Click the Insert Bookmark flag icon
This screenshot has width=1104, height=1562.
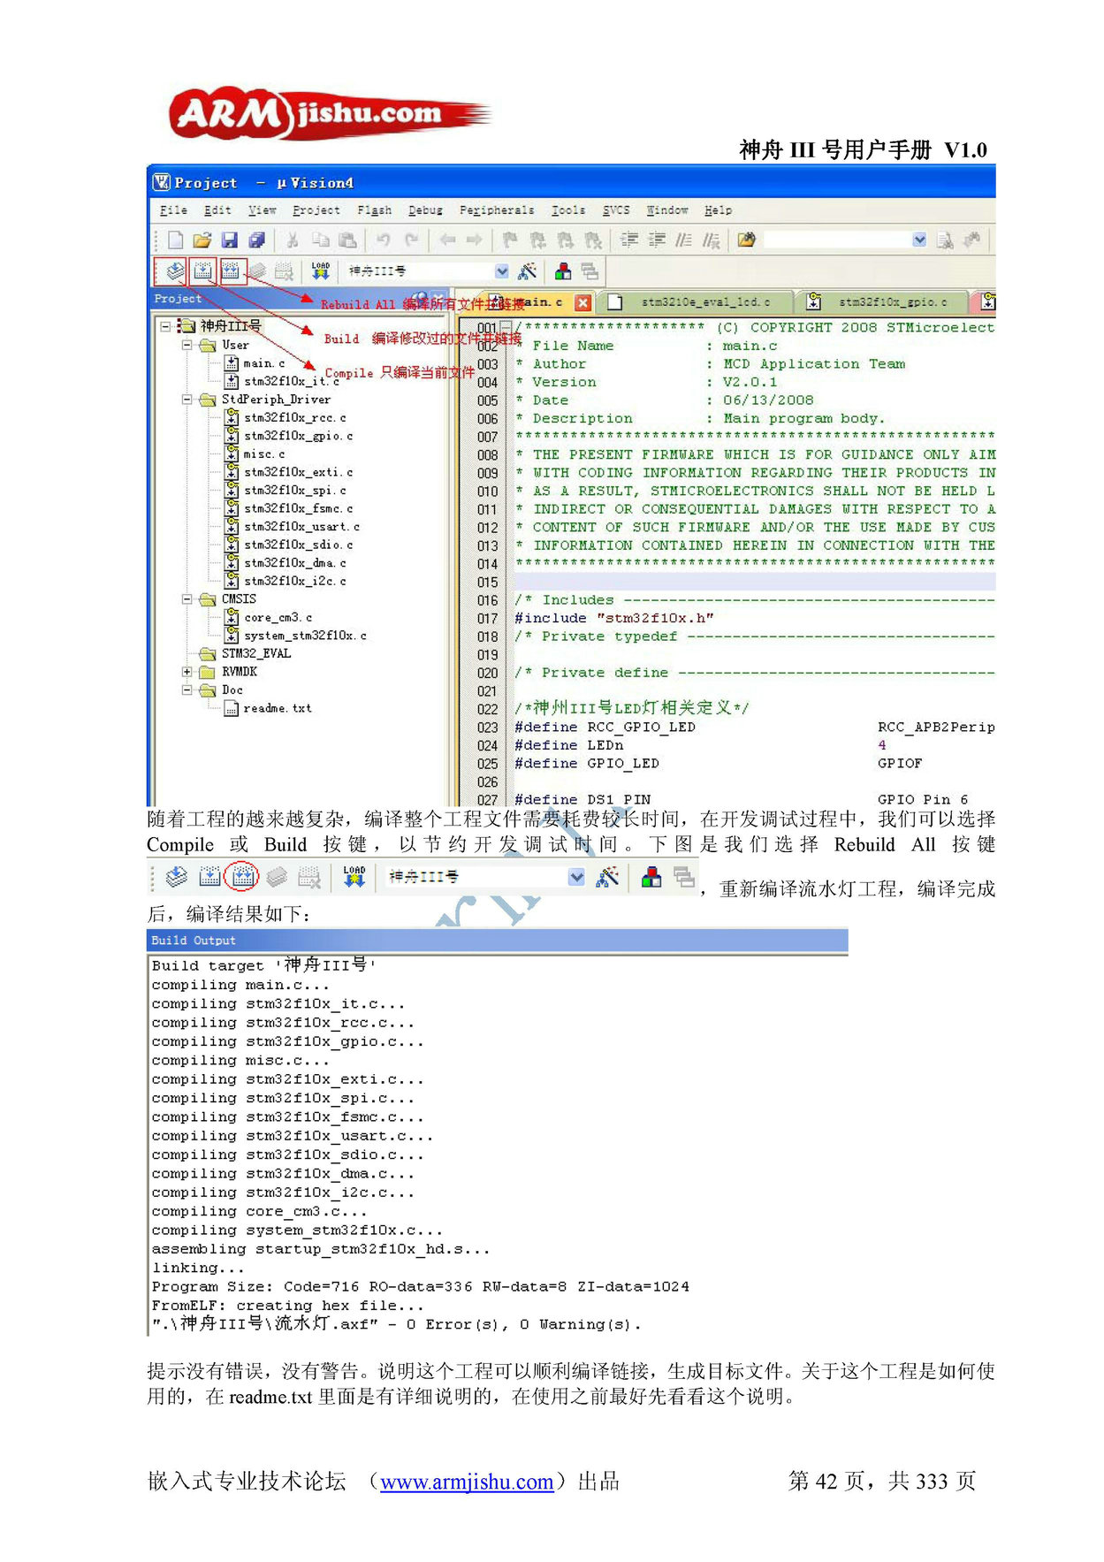click(x=510, y=240)
